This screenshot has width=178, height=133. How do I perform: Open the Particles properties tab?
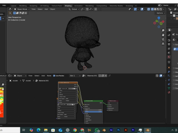[x=169, y=76]
